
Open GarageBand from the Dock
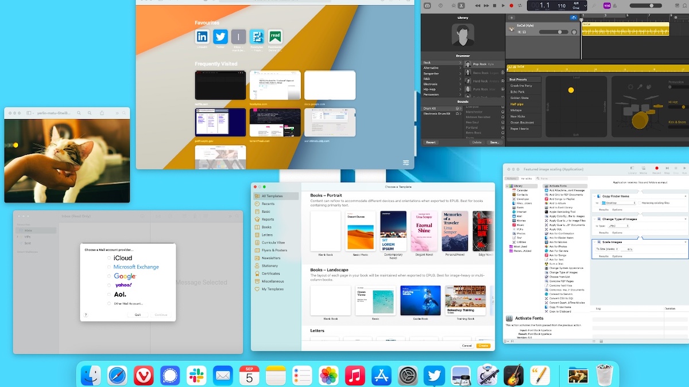coord(514,377)
